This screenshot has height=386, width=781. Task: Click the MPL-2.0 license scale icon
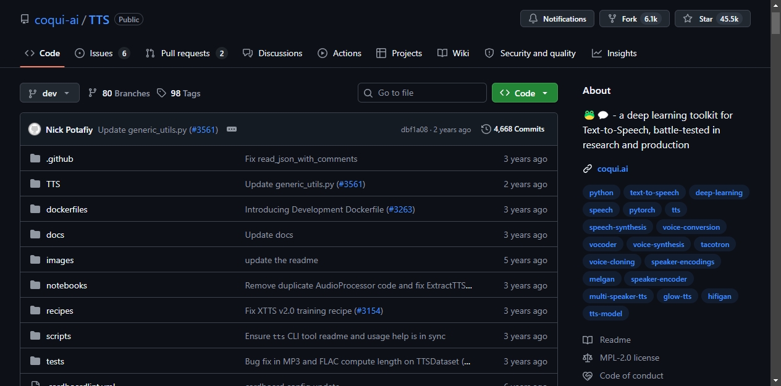coord(588,358)
